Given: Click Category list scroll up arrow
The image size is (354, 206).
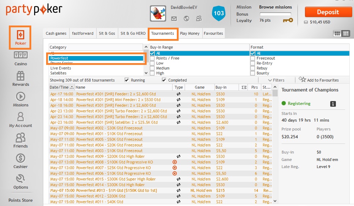Looking at the screenshot, I should [x=146, y=47].
